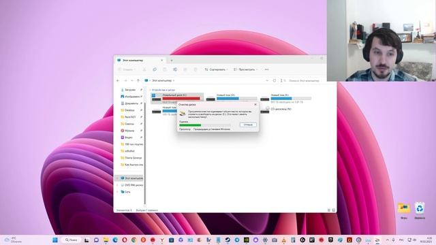Collapse the Устройства и диски group
Viewport: 436px width, 245px height.
point(150,90)
